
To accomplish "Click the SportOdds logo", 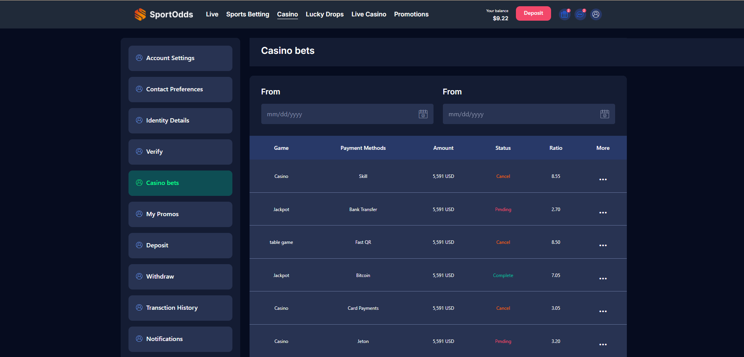I will click(x=164, y=14).
